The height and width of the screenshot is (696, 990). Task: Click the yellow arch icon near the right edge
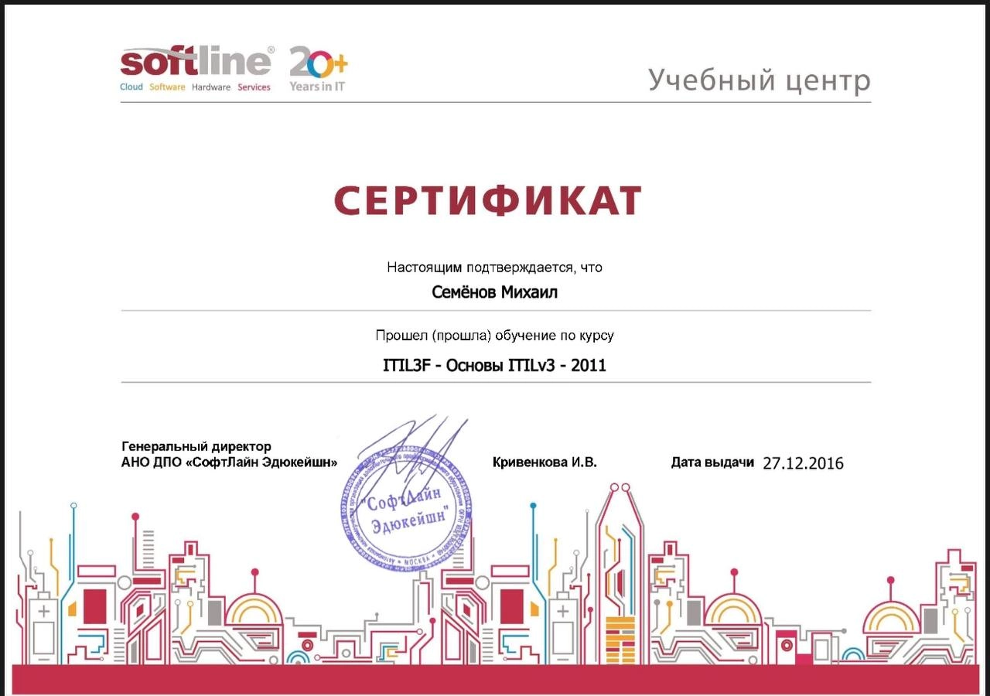[x=889, y=617]
